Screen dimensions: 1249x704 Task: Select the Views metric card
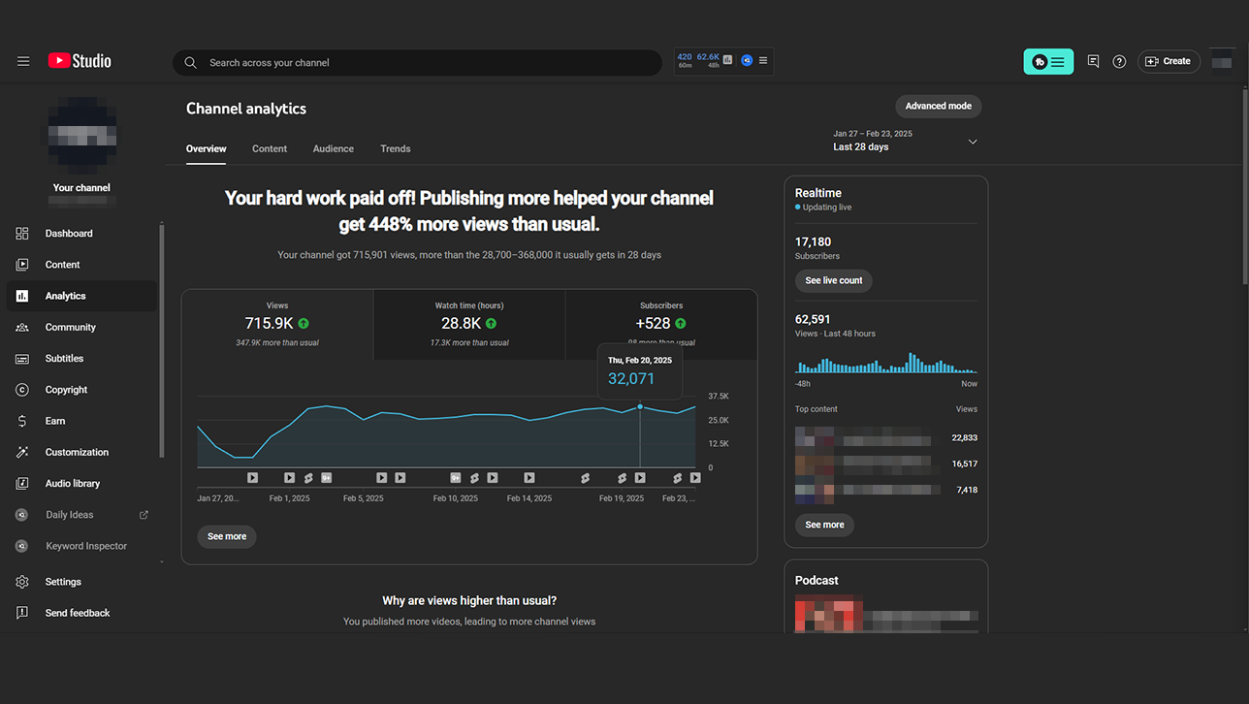(x=277, y=325)
